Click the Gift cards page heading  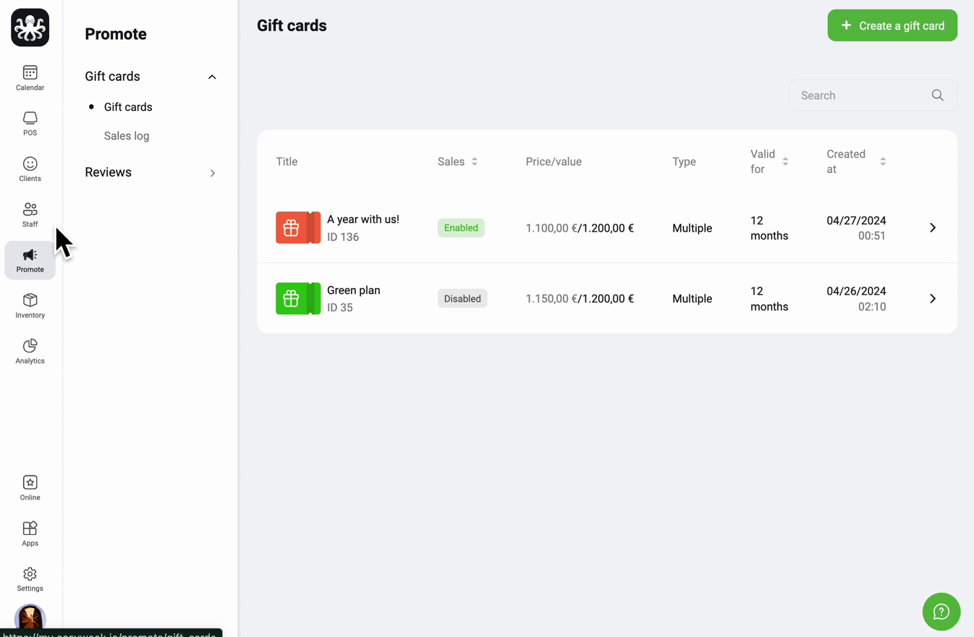(x=292, y=25)
